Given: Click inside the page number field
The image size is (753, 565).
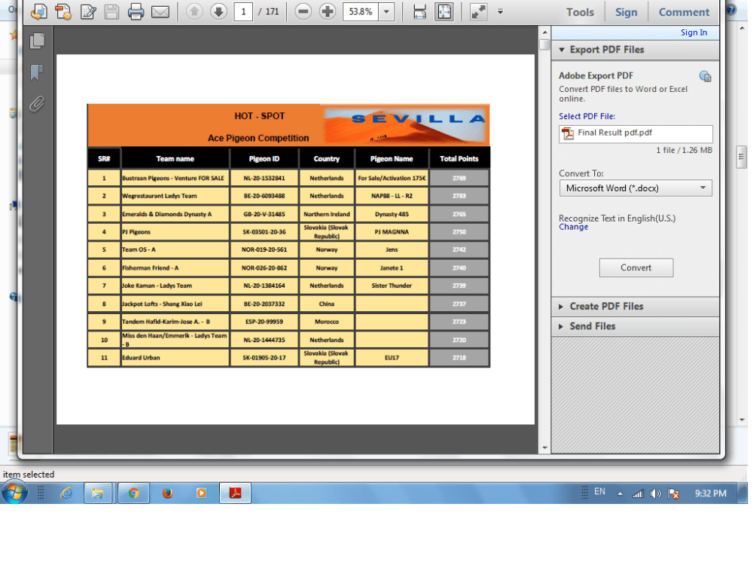Looking at the screenshot, I should pyautogui.click(x=242, y=12).
